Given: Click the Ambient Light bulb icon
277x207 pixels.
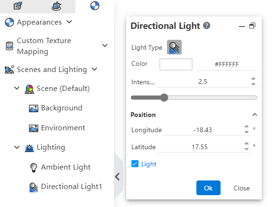Looking at the screenshot, I should tap(34, 167).
